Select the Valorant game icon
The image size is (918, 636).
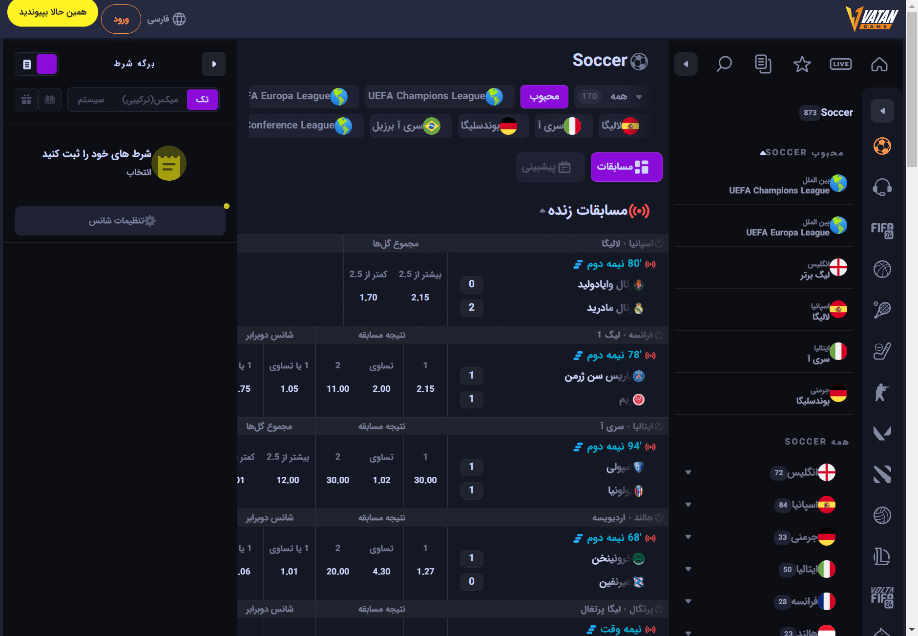[x=882, y=433]
